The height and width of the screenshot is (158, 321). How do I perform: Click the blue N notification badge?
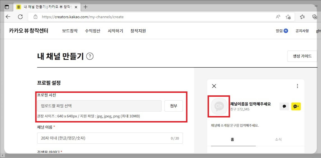click(x=286, y=31)
